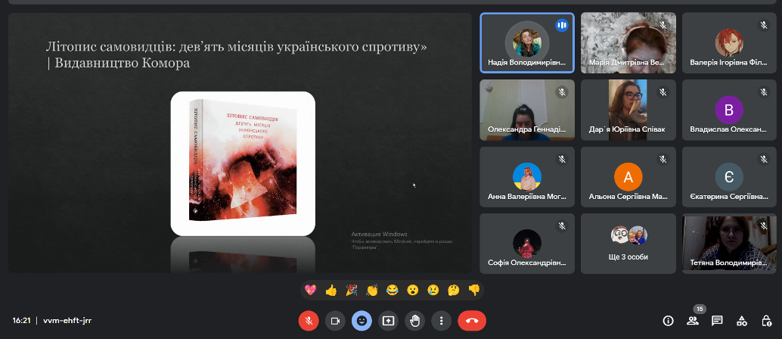
Task: Open the chat messages panel
Action: 717,321
